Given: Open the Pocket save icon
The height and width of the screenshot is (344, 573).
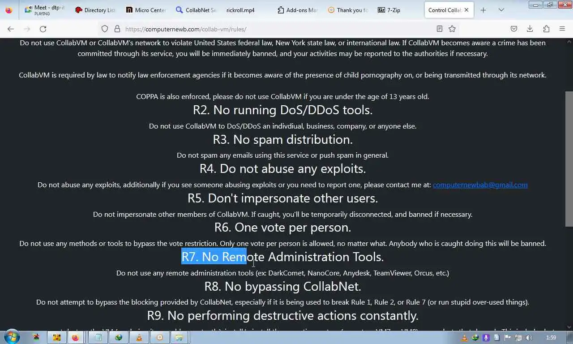Looking at the screenshot, I should [x=514, y=29].
